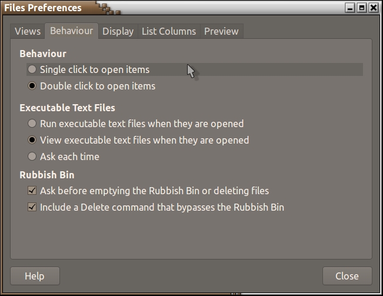Click the Executable Text Files heading

click(x=67, y=108)
